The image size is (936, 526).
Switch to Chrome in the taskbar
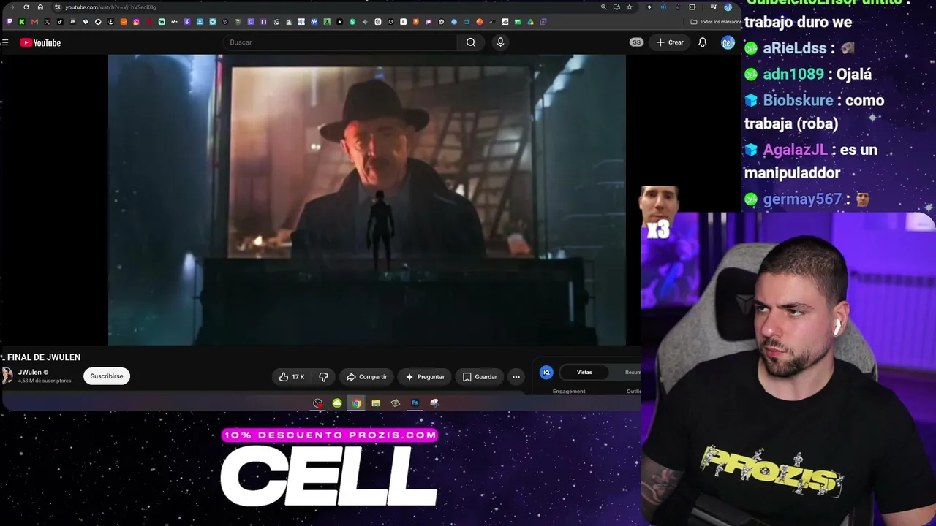coord(356,403)
